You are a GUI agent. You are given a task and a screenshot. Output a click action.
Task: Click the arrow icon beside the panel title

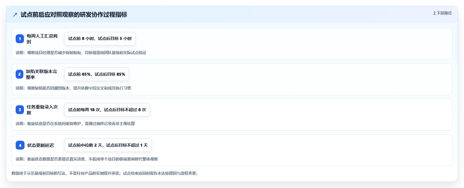coord(15,15)
